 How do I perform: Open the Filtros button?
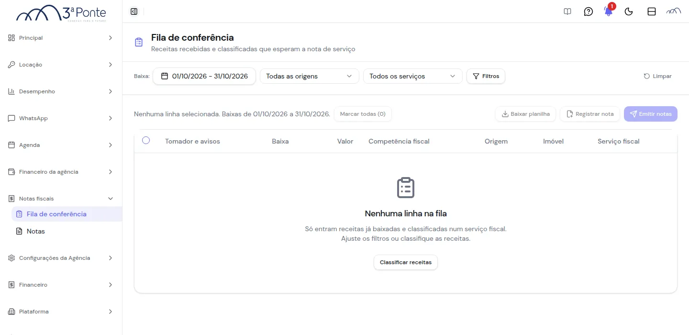pos(486,76)
